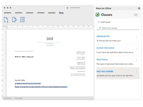Click preview 'we thank you for your trust in our law firm...'
Screen dimensions: 143x107
point(115,76)
